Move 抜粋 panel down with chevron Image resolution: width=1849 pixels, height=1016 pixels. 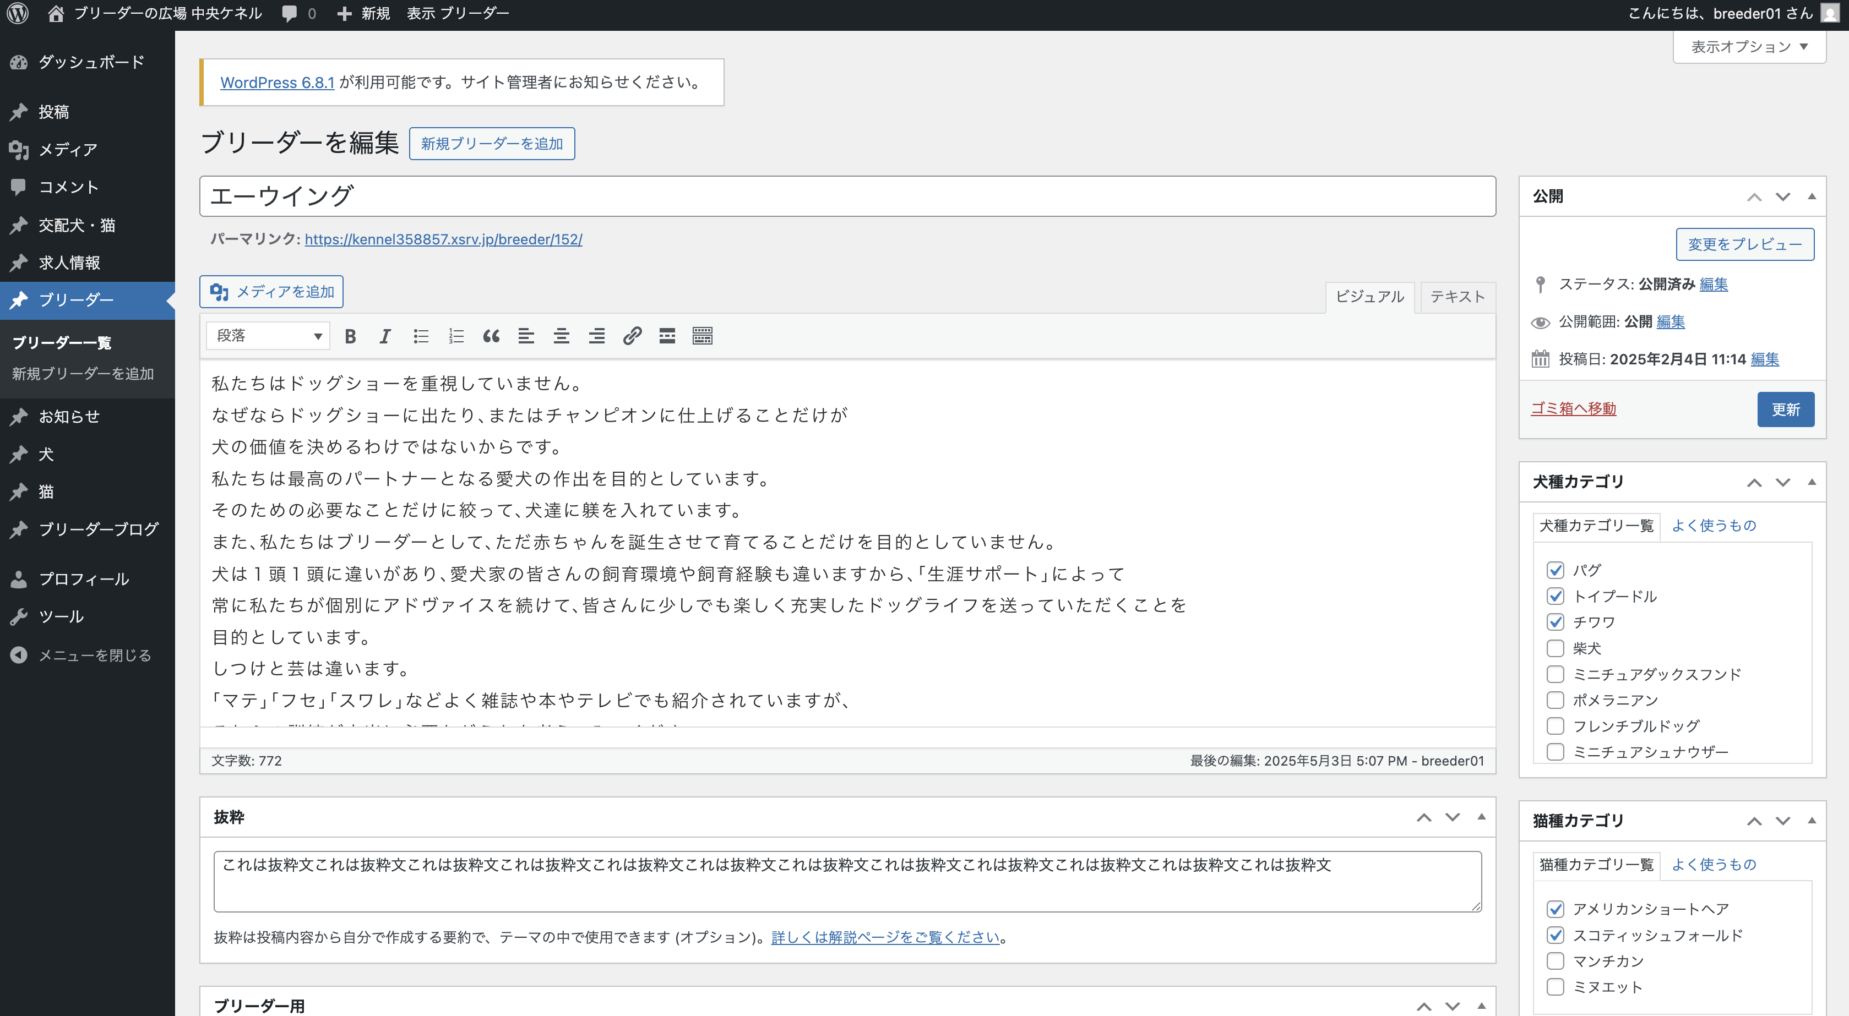point(1453,817)
